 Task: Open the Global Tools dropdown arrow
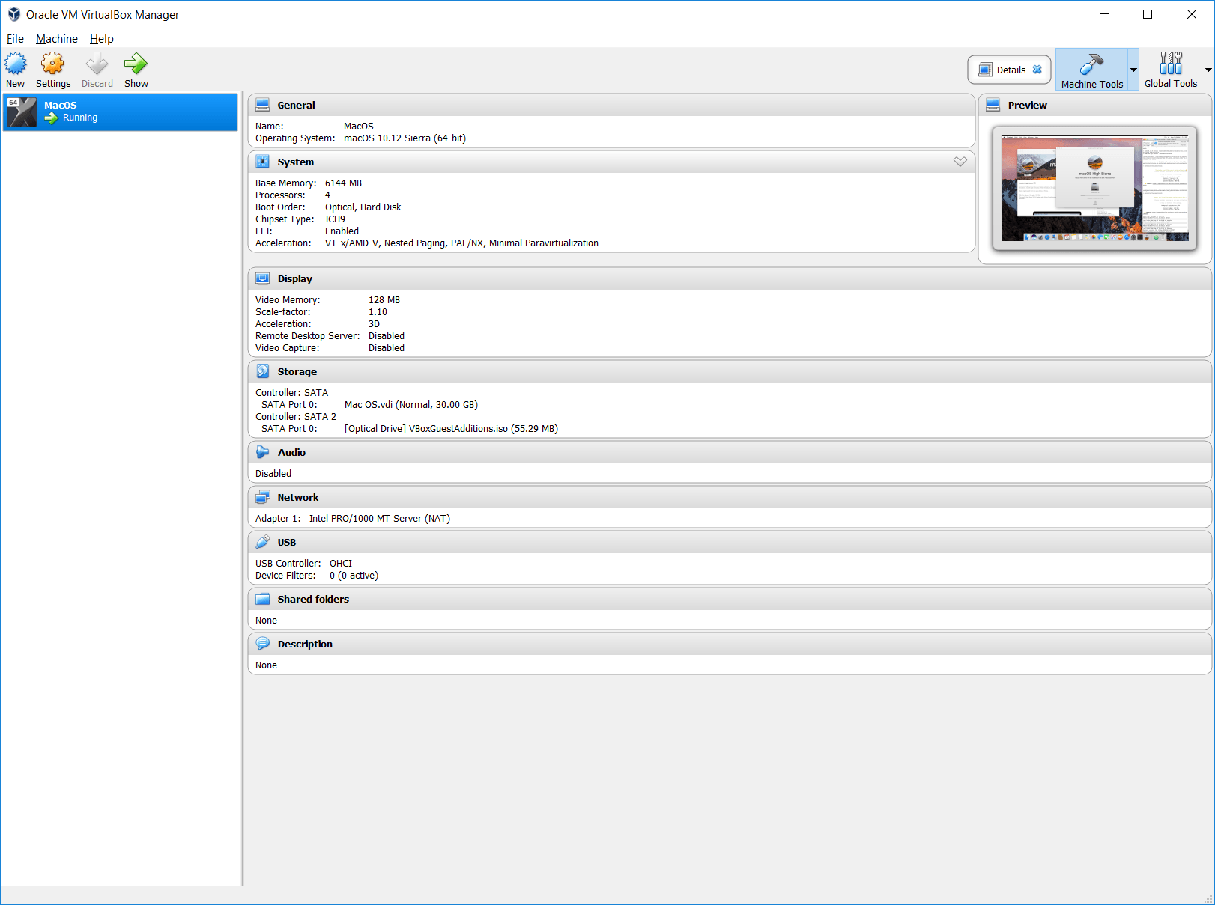1208,70
